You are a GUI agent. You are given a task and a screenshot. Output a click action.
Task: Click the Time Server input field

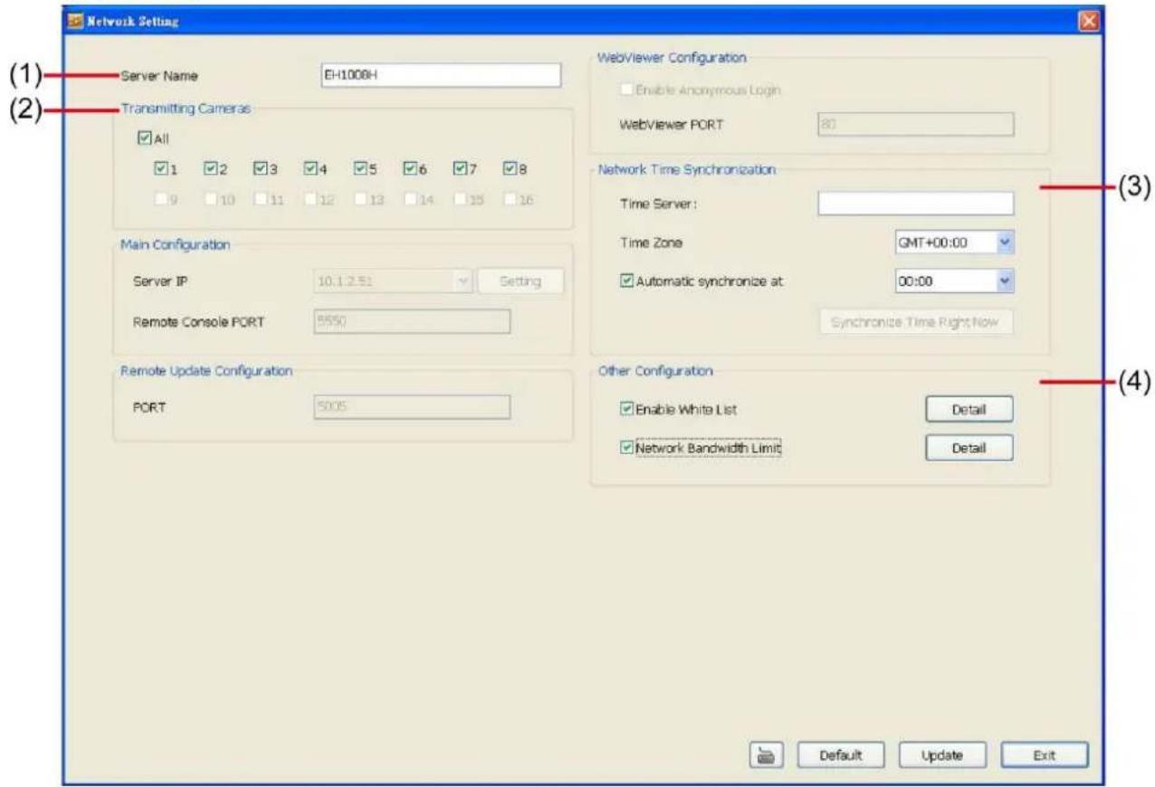coord(915,203)
